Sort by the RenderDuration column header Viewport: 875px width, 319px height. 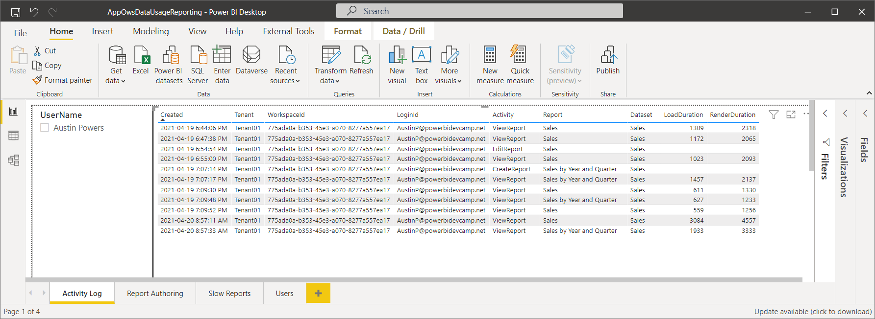[732, 115]
